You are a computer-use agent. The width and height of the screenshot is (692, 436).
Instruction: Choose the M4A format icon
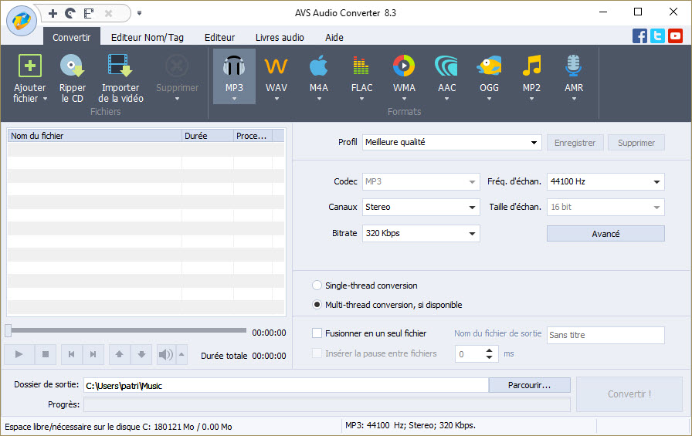click(318, 66)
